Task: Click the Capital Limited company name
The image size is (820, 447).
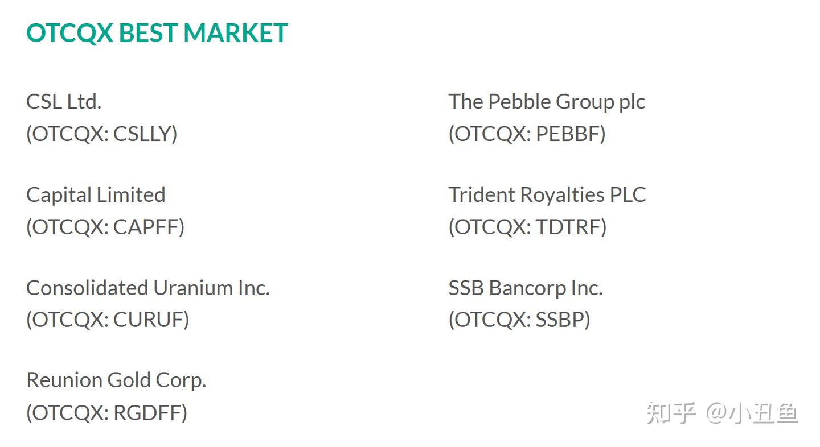Action: tap(96, 194)
